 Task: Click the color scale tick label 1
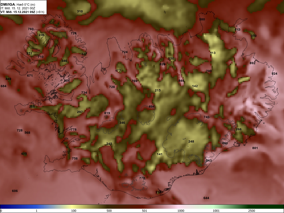[x=37, y=211]
